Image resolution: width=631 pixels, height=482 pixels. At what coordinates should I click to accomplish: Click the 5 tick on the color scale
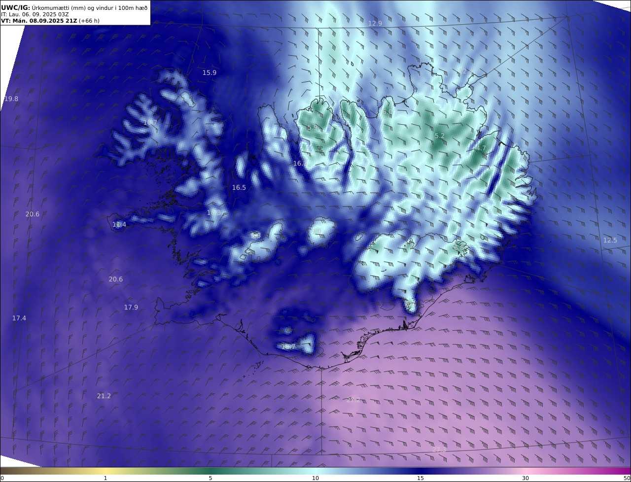coord(210,478)
